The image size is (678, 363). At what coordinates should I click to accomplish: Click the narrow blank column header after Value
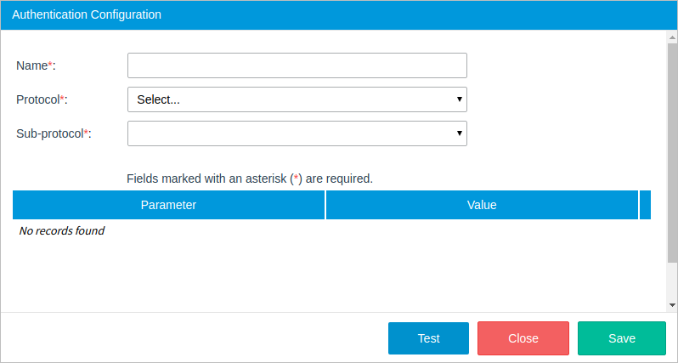coord(645,205)
